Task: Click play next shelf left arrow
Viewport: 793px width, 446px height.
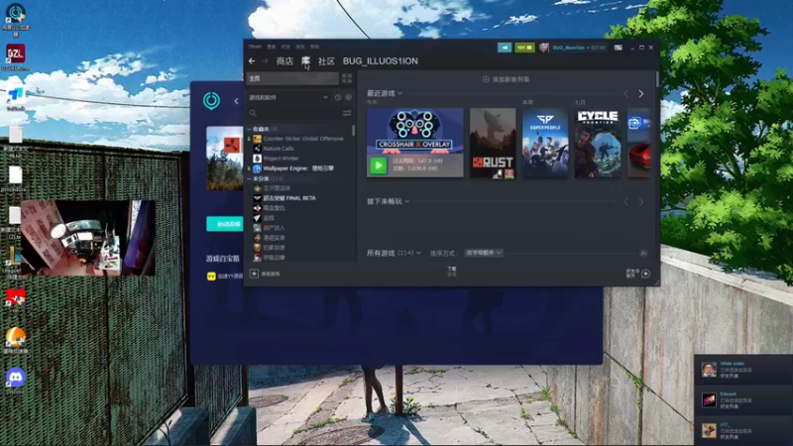Action: 626,202
